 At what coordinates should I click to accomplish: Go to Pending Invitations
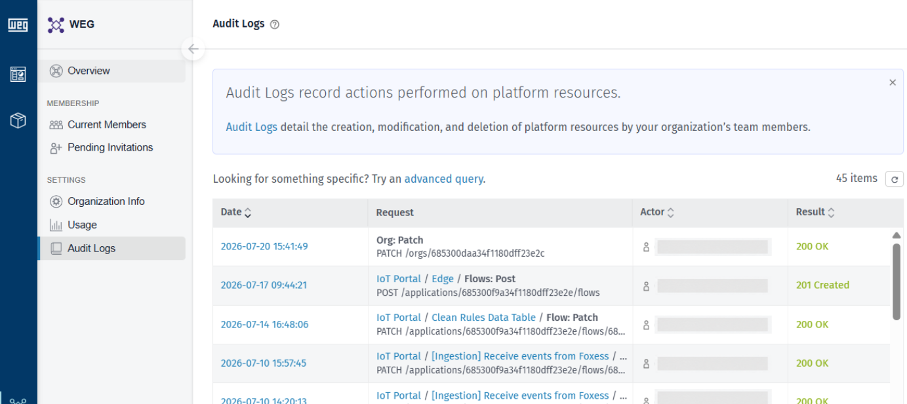(x=111, y=148)
